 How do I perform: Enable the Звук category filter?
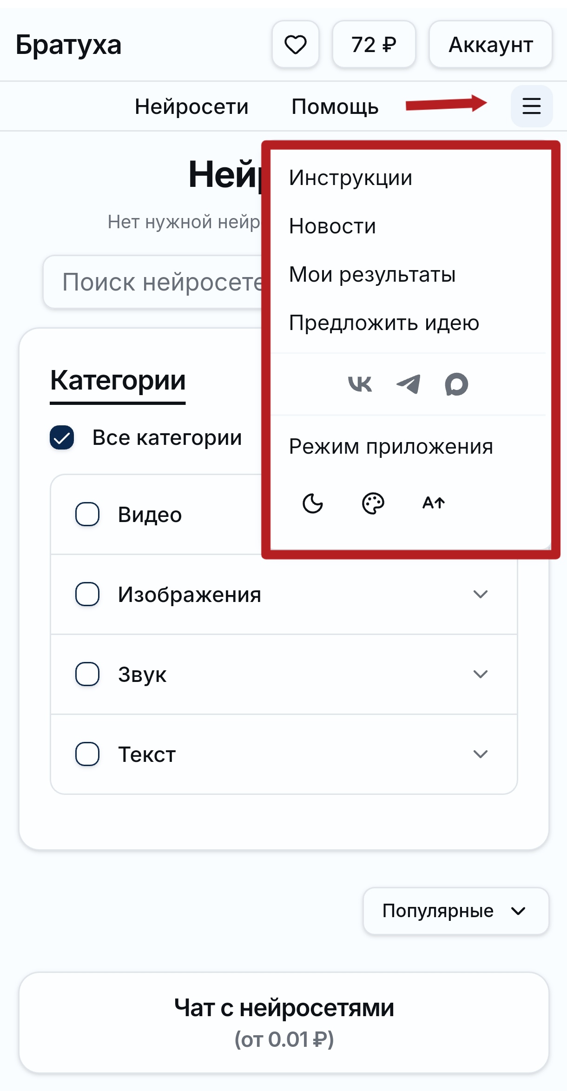(x=86, y=674)
